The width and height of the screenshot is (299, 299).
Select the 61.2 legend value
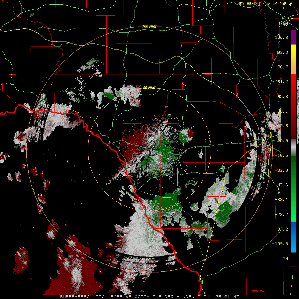283,82
